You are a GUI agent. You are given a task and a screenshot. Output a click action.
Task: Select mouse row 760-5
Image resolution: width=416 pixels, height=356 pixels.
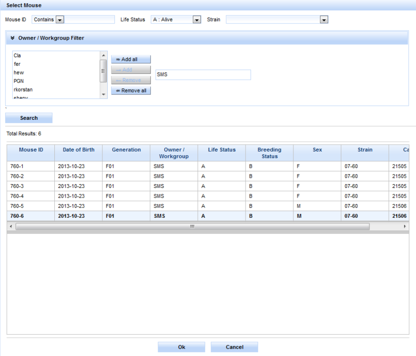coord(208,206)
